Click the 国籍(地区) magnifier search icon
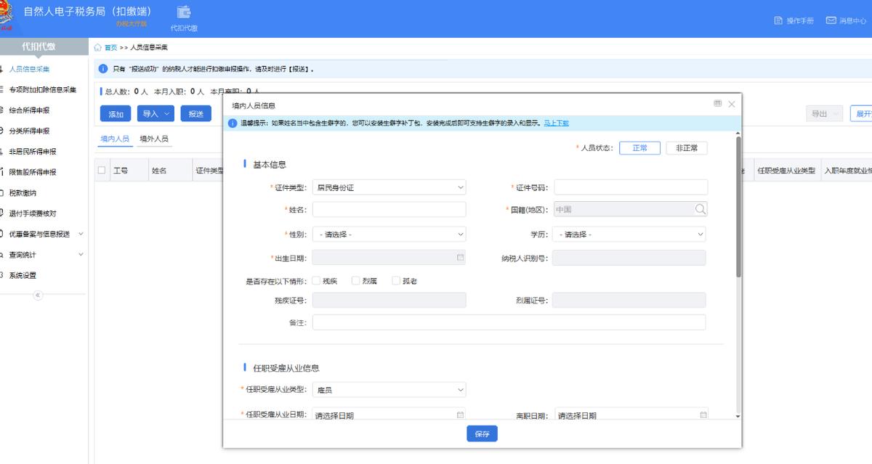The image size is (872, 464). [700, 208]
